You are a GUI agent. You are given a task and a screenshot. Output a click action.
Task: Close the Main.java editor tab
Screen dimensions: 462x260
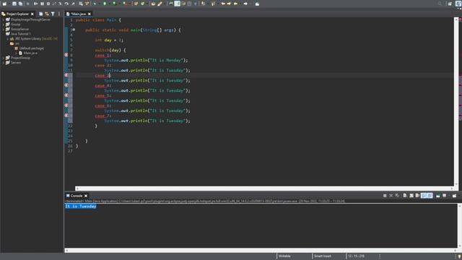pyautogui.click(x=90, y=14)
